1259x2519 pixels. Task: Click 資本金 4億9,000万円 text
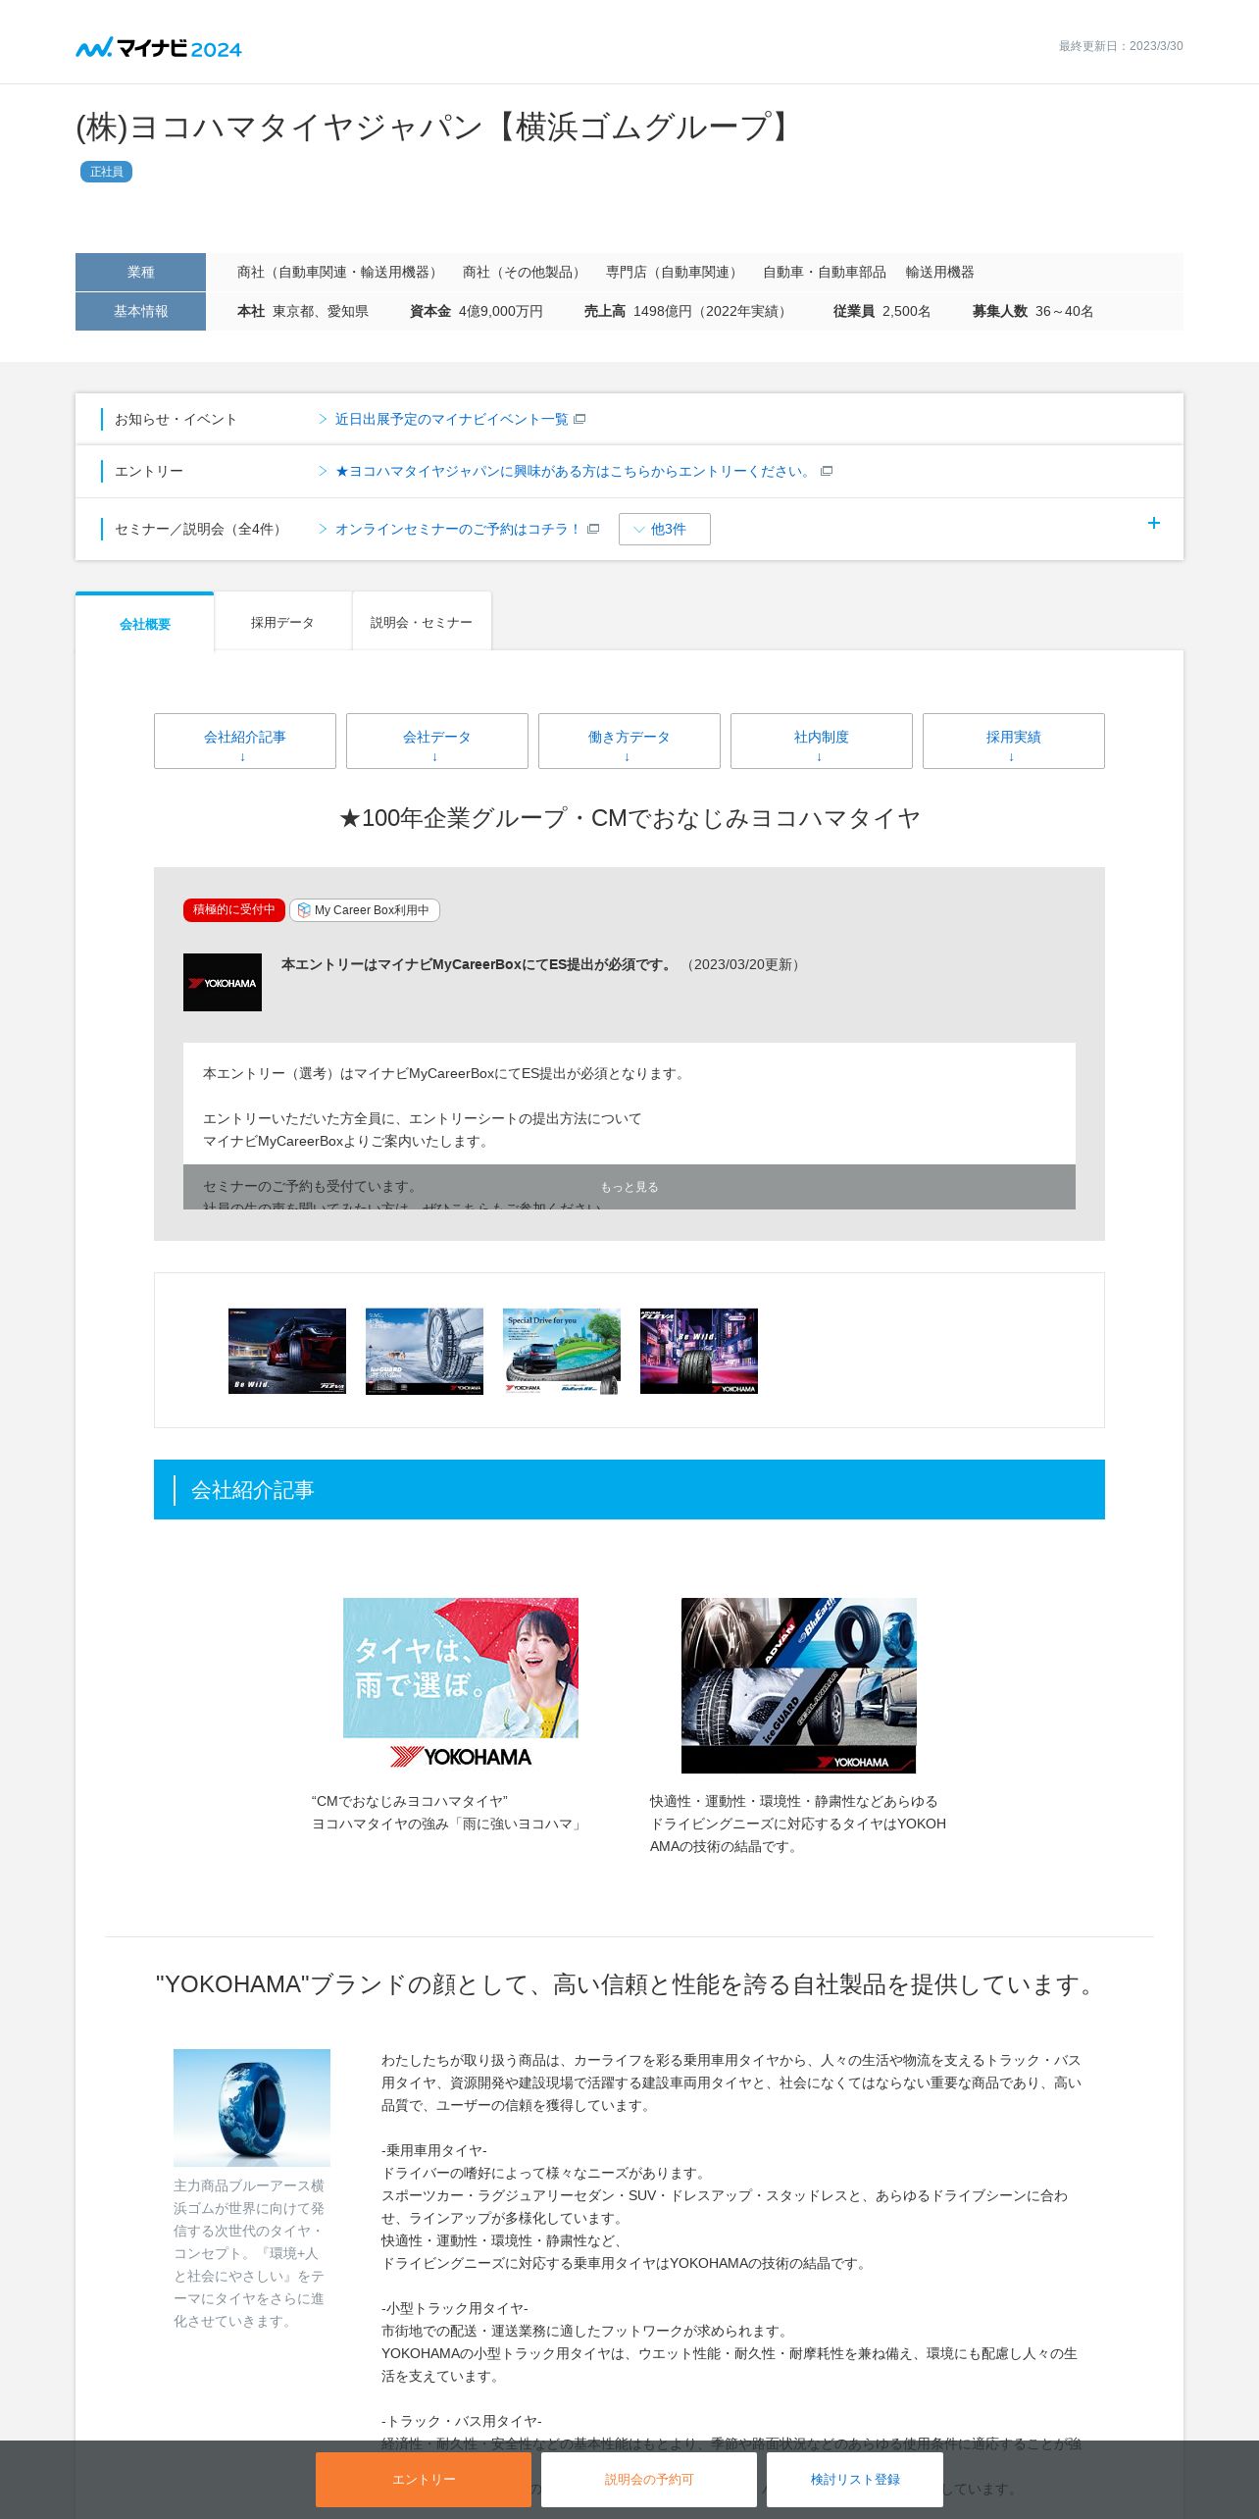[477, 311]
